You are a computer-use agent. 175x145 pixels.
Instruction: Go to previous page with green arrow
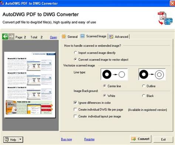pos(5,36)
